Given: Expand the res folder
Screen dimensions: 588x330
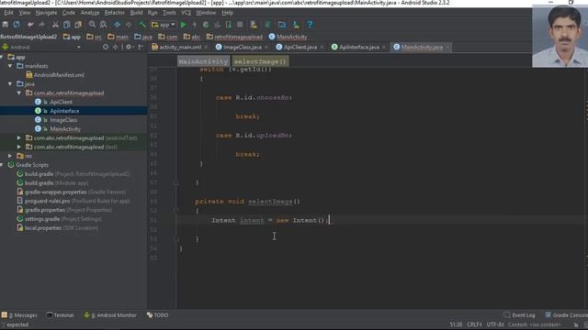Looking at the screenshot, I should pyautogui.click(x=10, y=156).
